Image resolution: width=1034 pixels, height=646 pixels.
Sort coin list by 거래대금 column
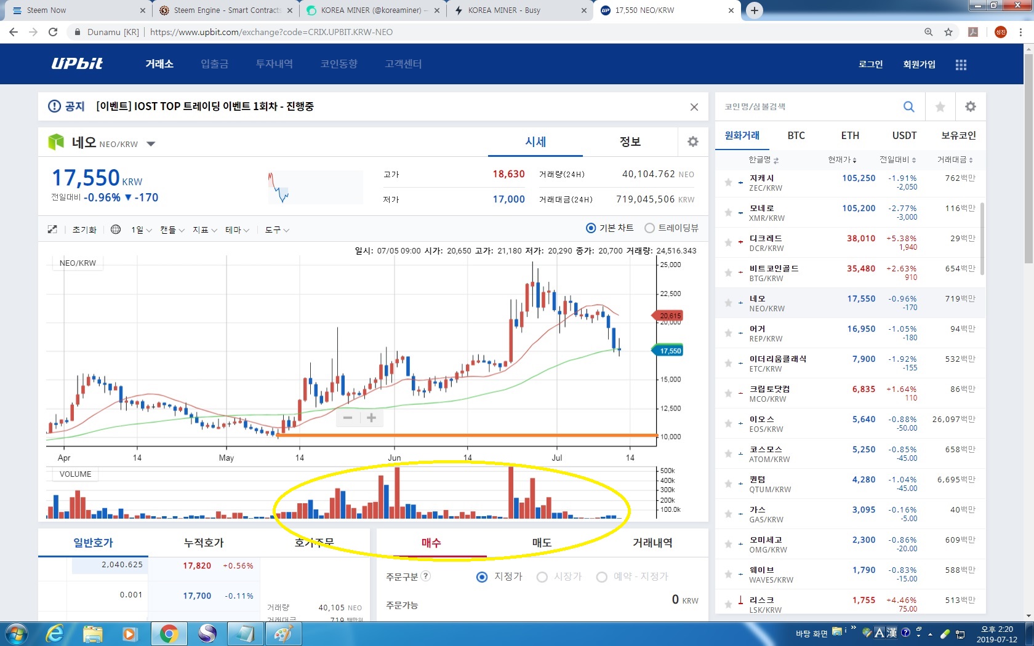pos(955,160)
